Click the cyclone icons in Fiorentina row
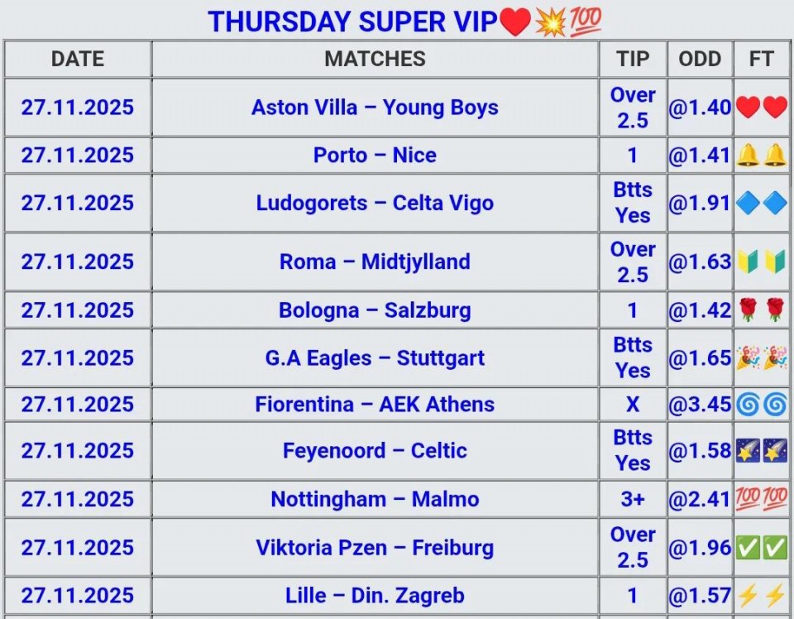794x619 pixels. coord(761,405)
